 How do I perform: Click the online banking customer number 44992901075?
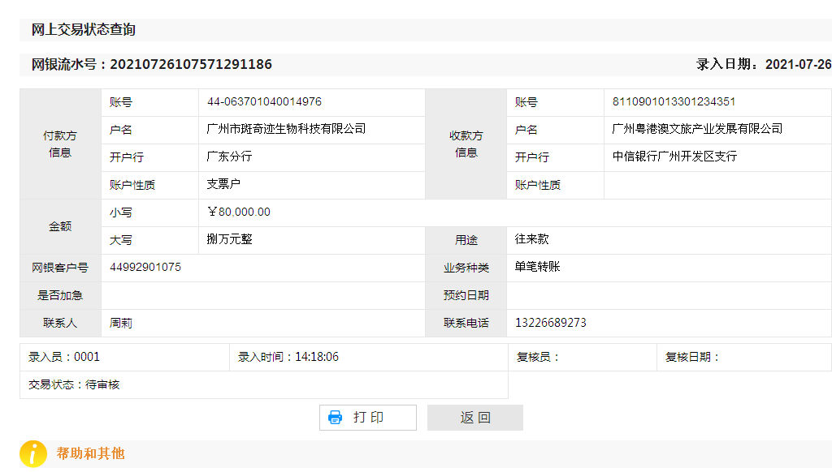click(145, 268)
